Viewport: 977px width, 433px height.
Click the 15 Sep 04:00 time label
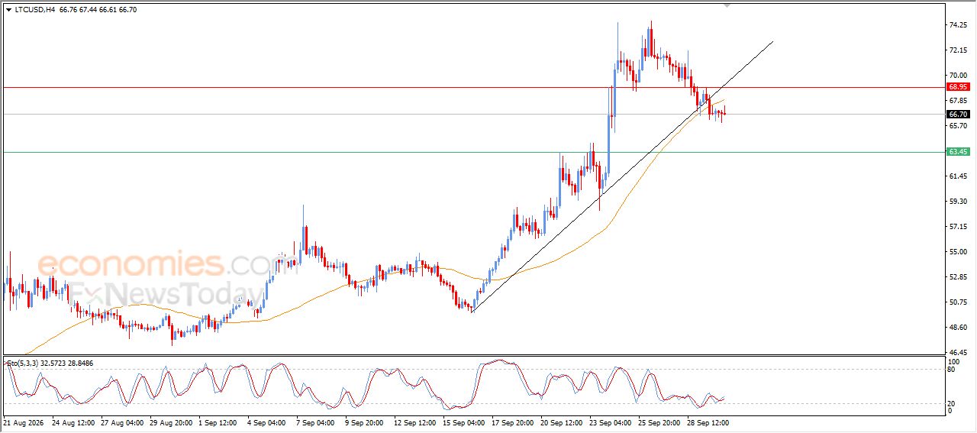click(466, 422)
